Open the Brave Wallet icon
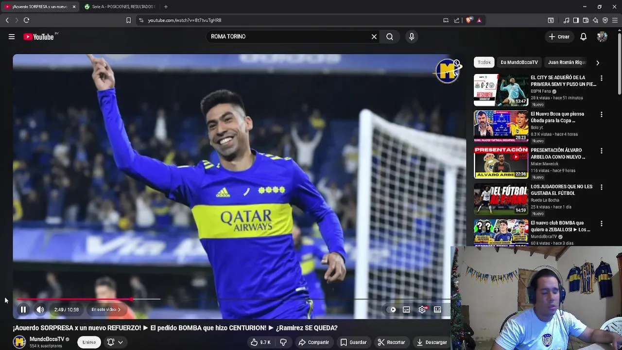The image size is (622, 350). pyautogui.click(x=586, y=20)
